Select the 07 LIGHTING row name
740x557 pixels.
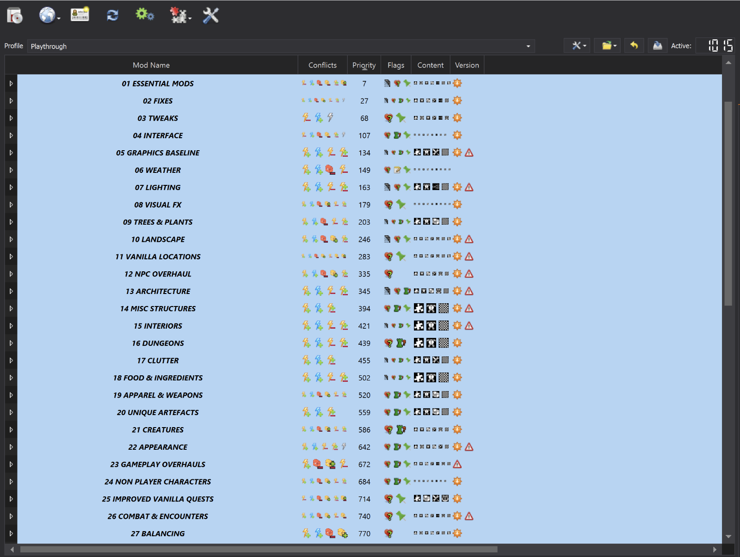point(158,188)
